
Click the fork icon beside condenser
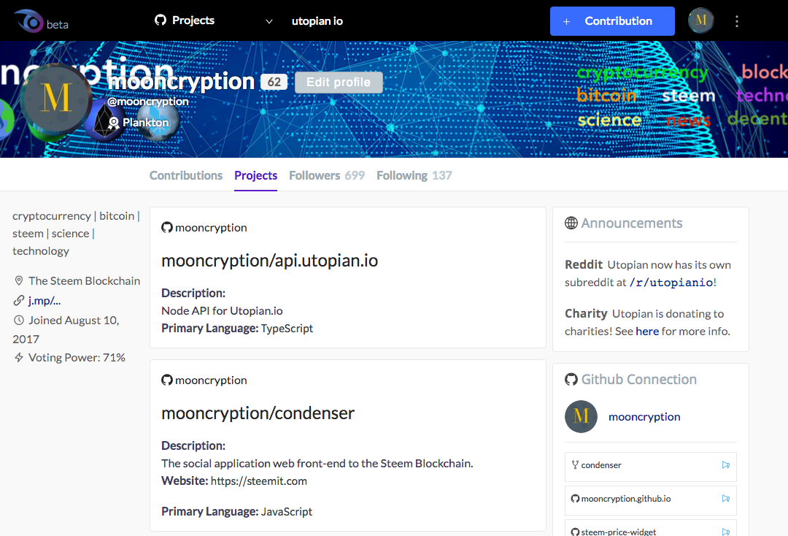575,465
